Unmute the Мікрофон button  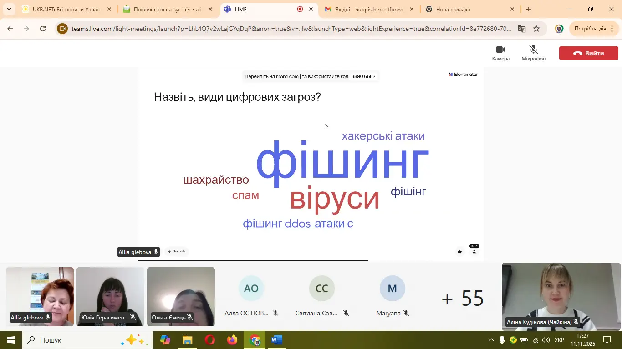point(533,53)
